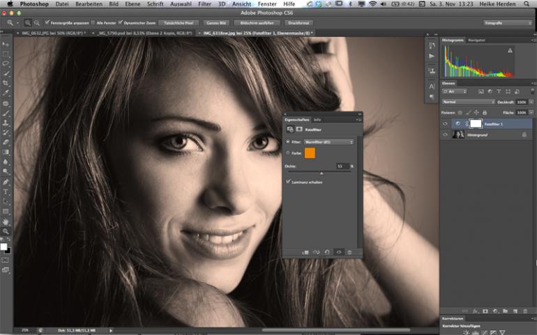Hide the Fotofilter 1 layer
Screen dimensions: 537x335
(x=445, y=124)
